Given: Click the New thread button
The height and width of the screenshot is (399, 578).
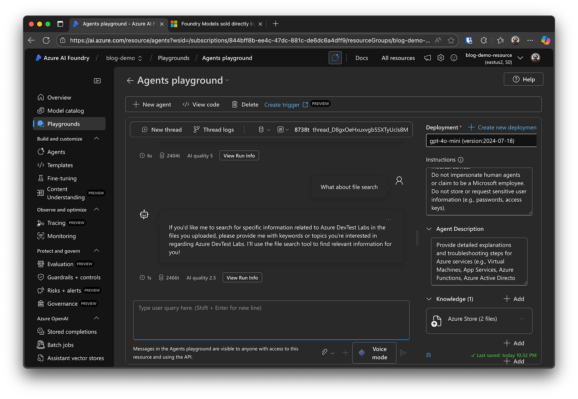Looking at the screenshot, I should coord(162,130).
